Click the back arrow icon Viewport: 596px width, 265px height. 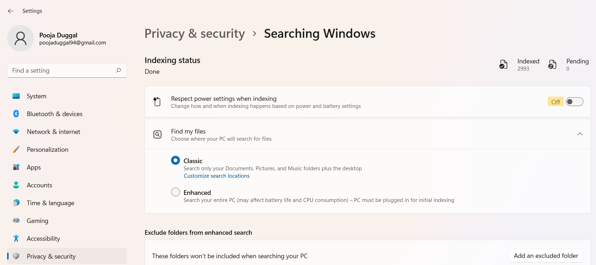11,11
